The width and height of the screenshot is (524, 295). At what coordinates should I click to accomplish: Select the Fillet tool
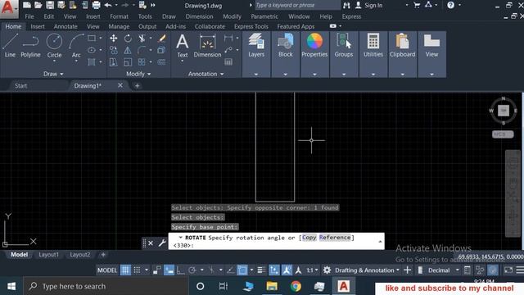click(x=142, y=50)
